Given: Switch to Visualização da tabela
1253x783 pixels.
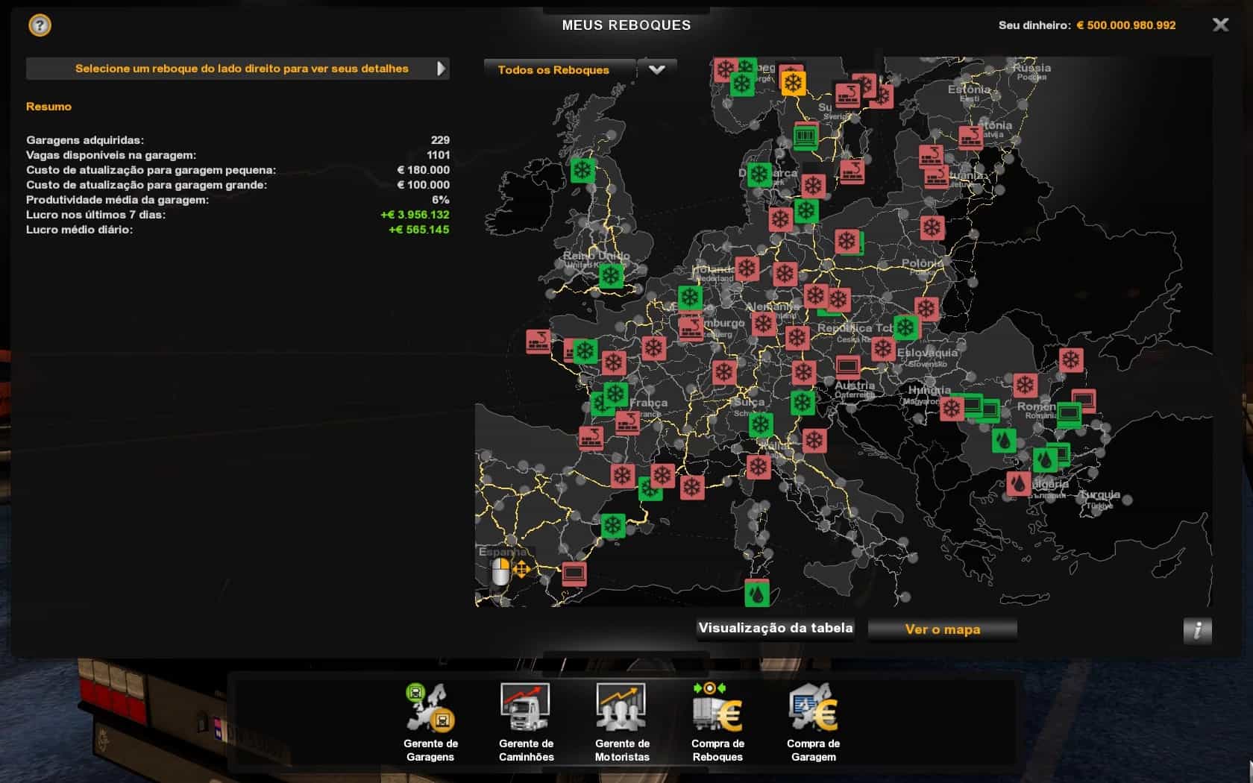Looking at the screenshot, I should [775, 629].
